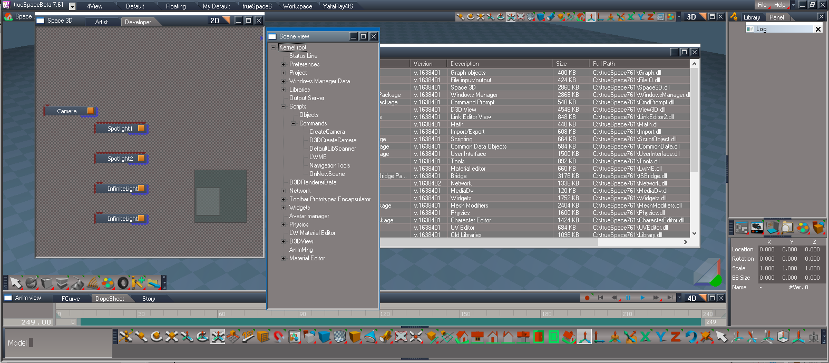Open the Story tab in Anim view
The height and width of the screenshot is (363, 829).
[149, 298]
